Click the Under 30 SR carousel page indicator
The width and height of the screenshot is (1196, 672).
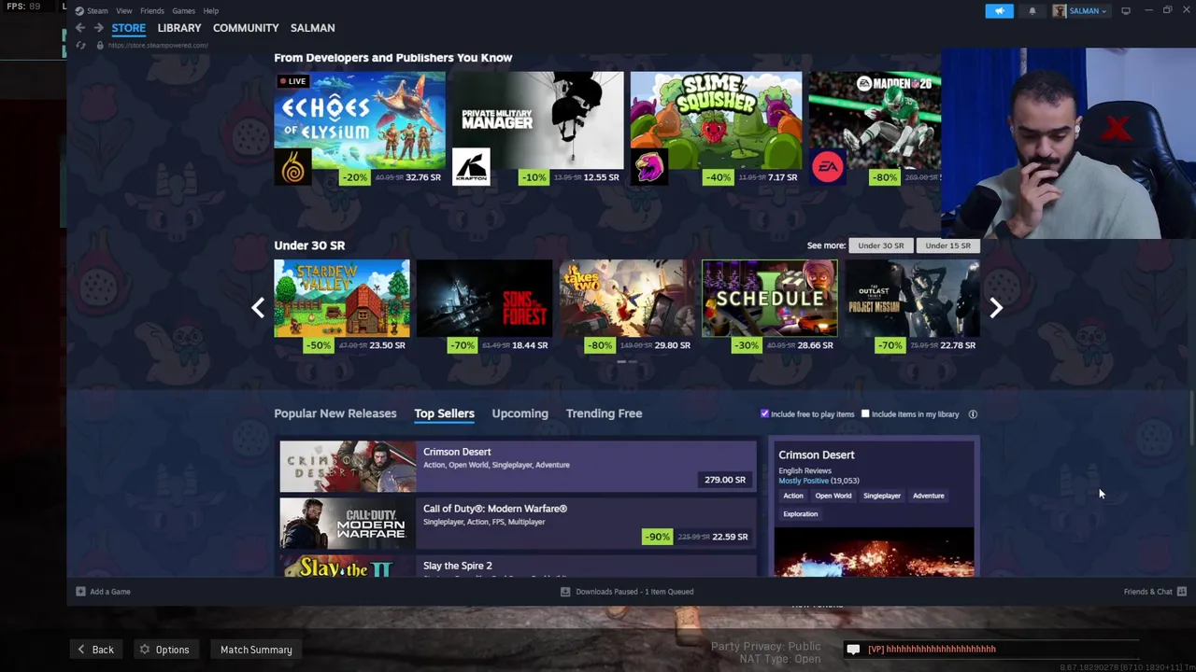click(627, 361)
